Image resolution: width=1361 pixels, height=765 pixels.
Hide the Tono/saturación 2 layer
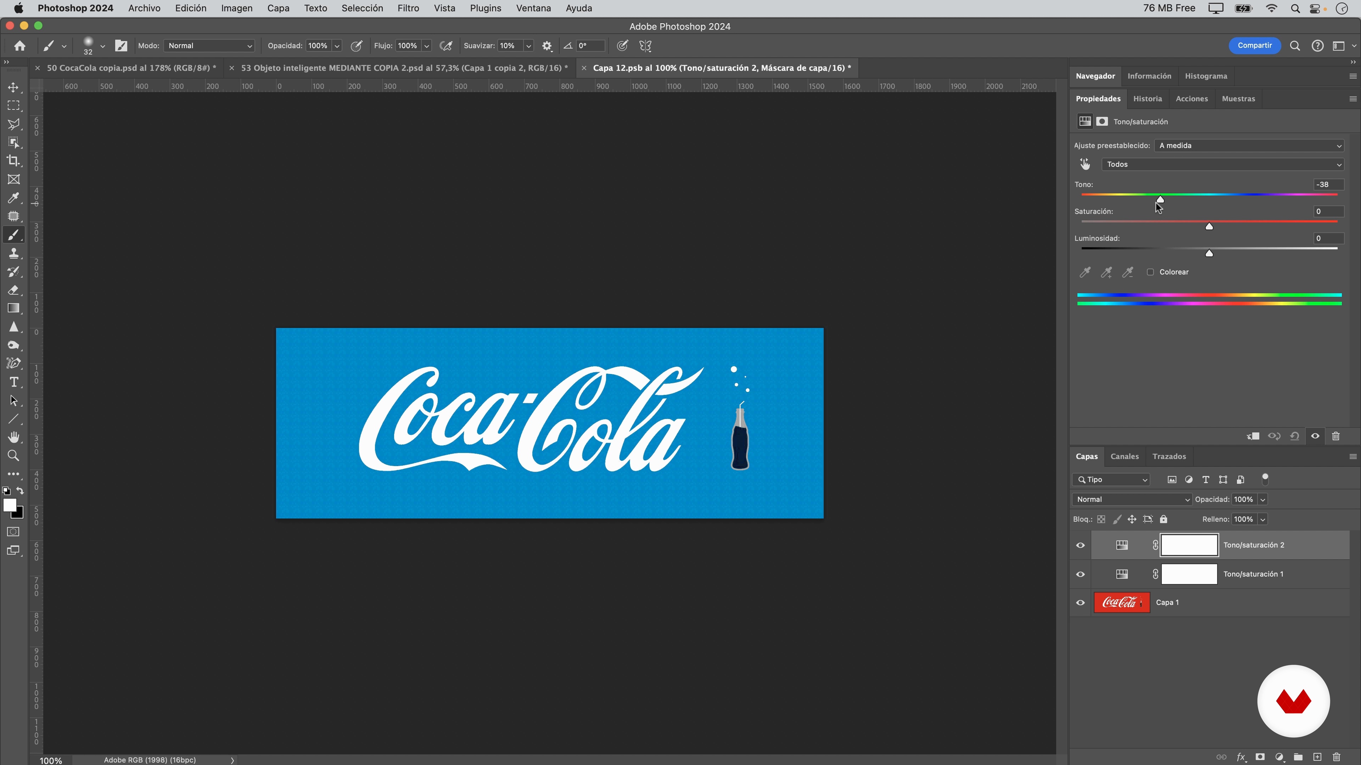pos(1080,545)
